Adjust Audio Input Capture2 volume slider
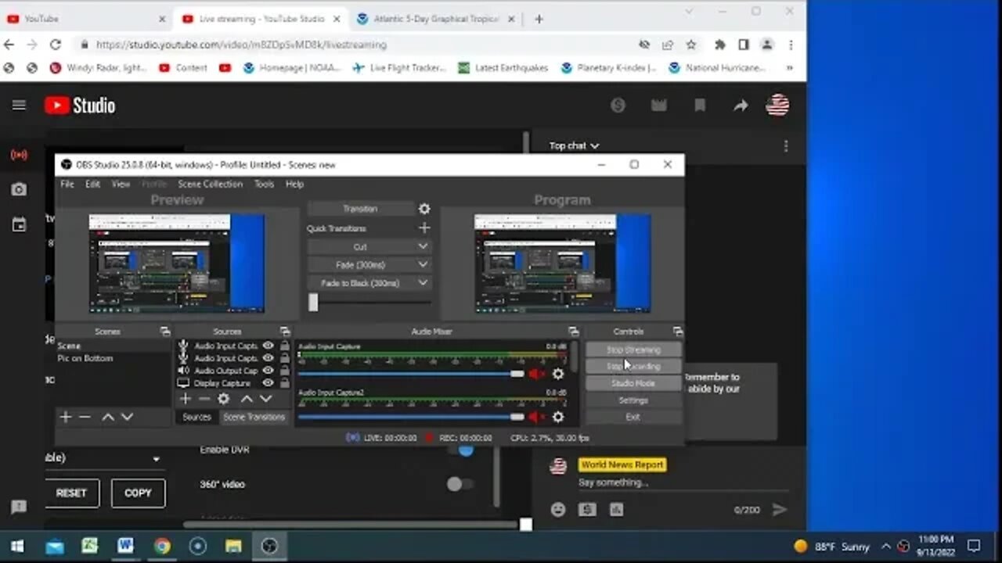This screenshot has height=563, width=1002. [517, 418]
